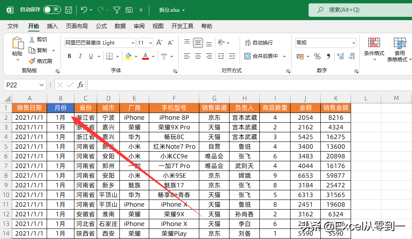Open the font color dropdown arrow

(153, 56)
